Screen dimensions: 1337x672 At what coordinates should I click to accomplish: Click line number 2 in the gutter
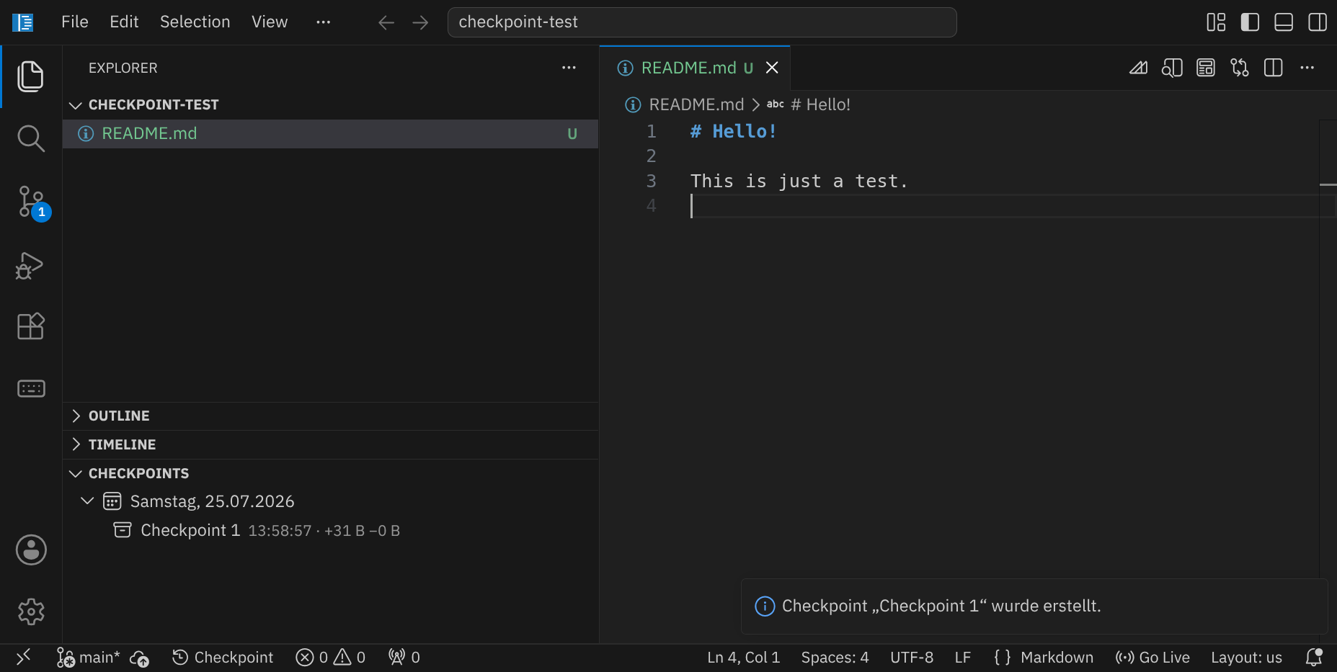coord(651,156)
